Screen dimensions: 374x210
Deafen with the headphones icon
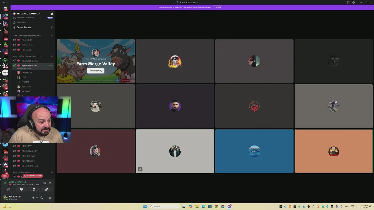[x=41, y=198]
